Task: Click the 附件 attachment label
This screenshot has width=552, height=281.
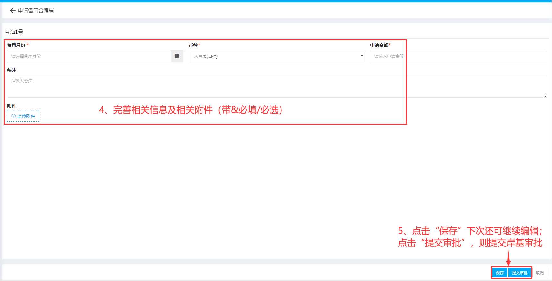Action: click(12, 106)
